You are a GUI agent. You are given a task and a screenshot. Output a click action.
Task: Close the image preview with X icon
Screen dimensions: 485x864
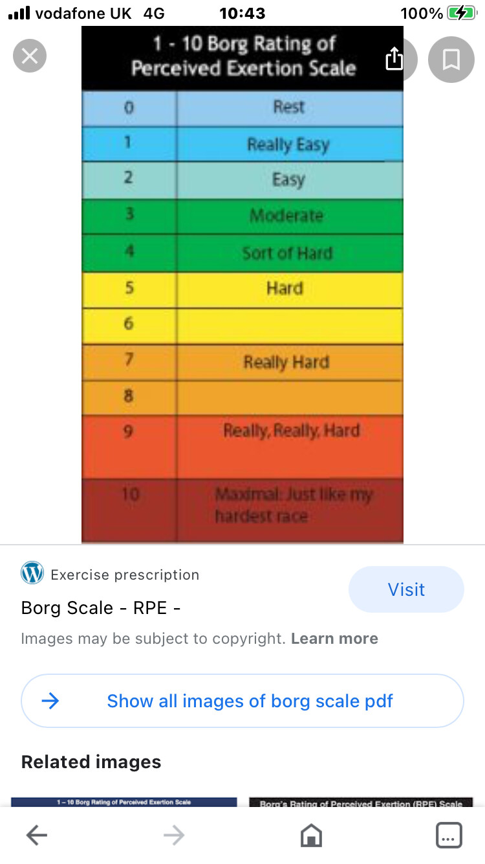click(x=30, y=56)
